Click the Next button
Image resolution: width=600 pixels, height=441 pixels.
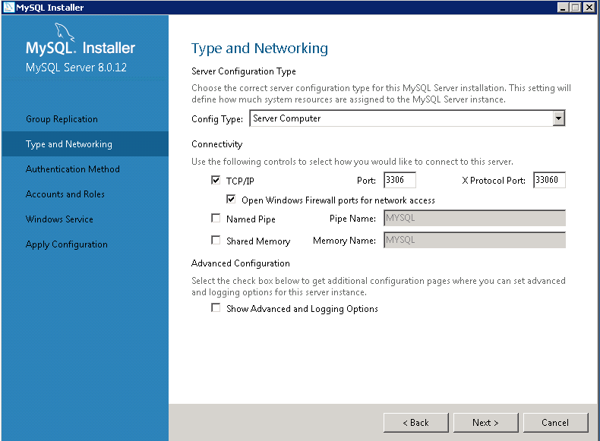click(x=485, y=423)
